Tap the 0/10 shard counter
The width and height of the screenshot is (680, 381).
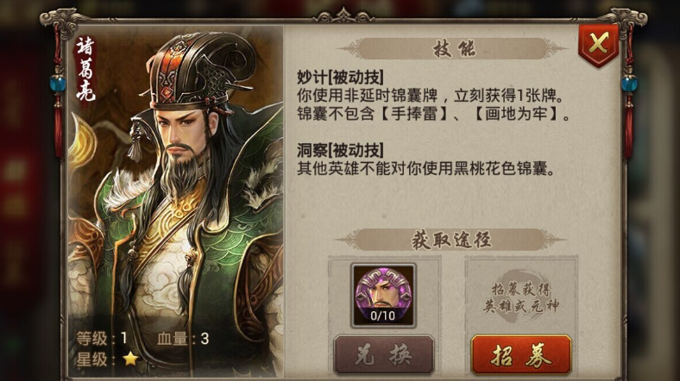click(383, 315)
